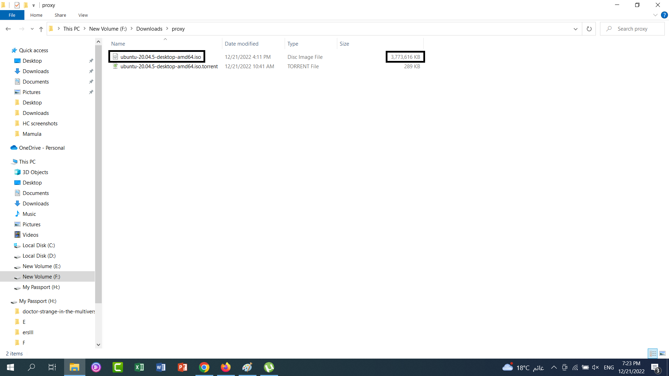Open Explorer Help question mark
Screen dimensions: 669x376
point(664,15)
